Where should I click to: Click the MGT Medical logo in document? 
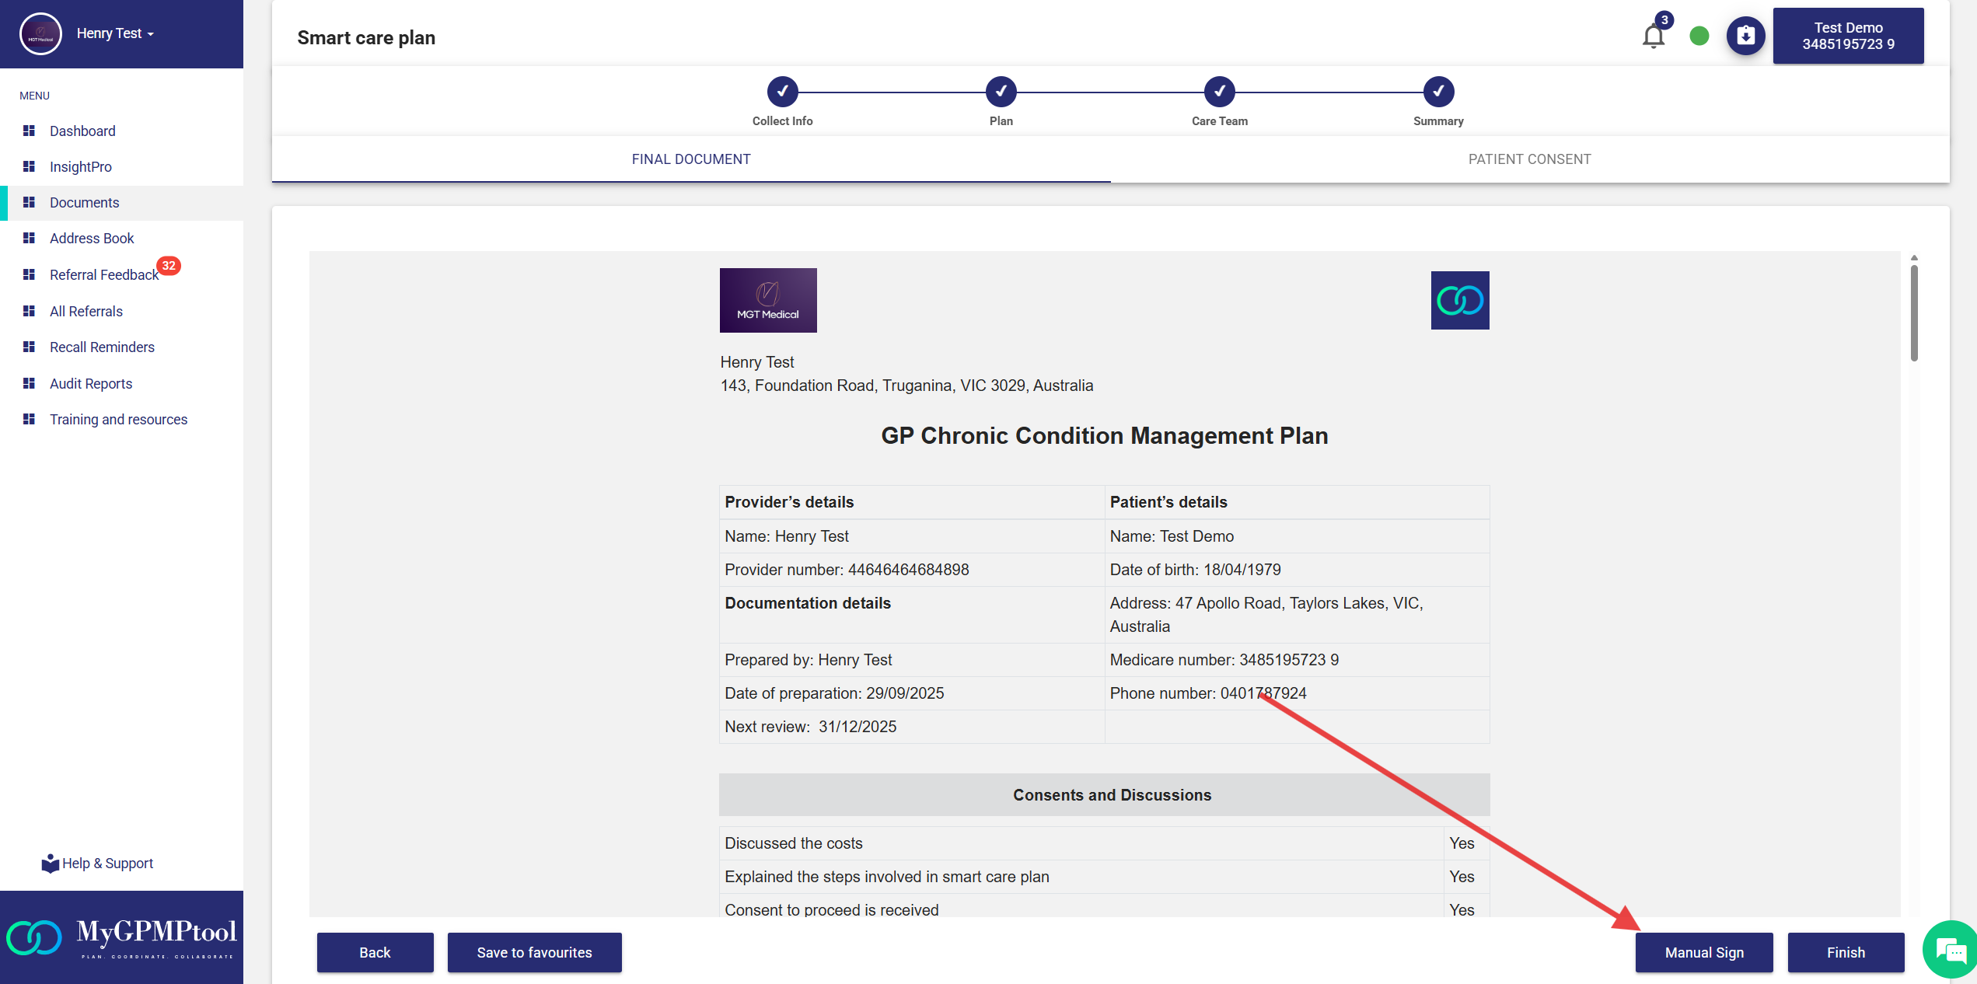tap(768, 300)
